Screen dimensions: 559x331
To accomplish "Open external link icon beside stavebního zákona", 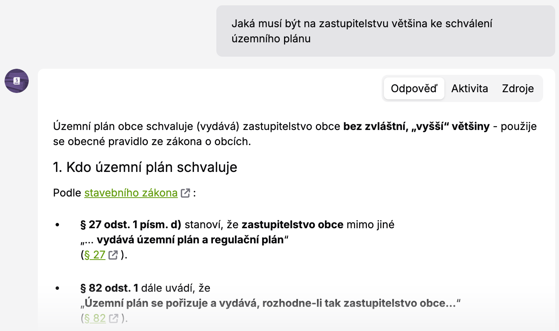I will pos(185,193).
